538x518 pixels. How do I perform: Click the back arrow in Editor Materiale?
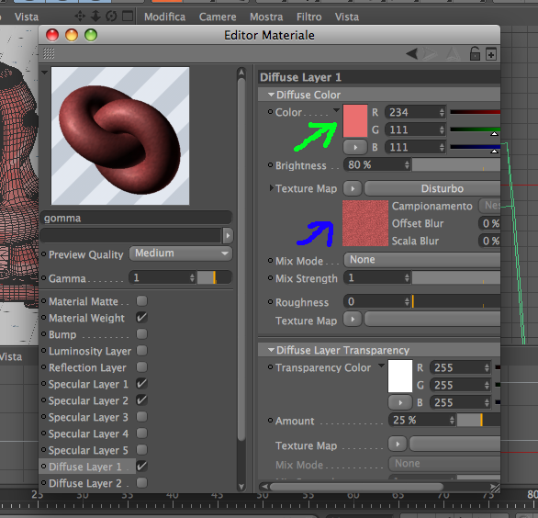pyautogui.click(x=411, y=53)
